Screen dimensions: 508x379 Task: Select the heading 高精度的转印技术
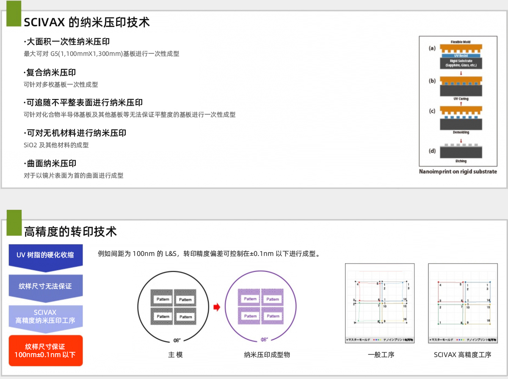pyautogui.click(x=70, y=231)
